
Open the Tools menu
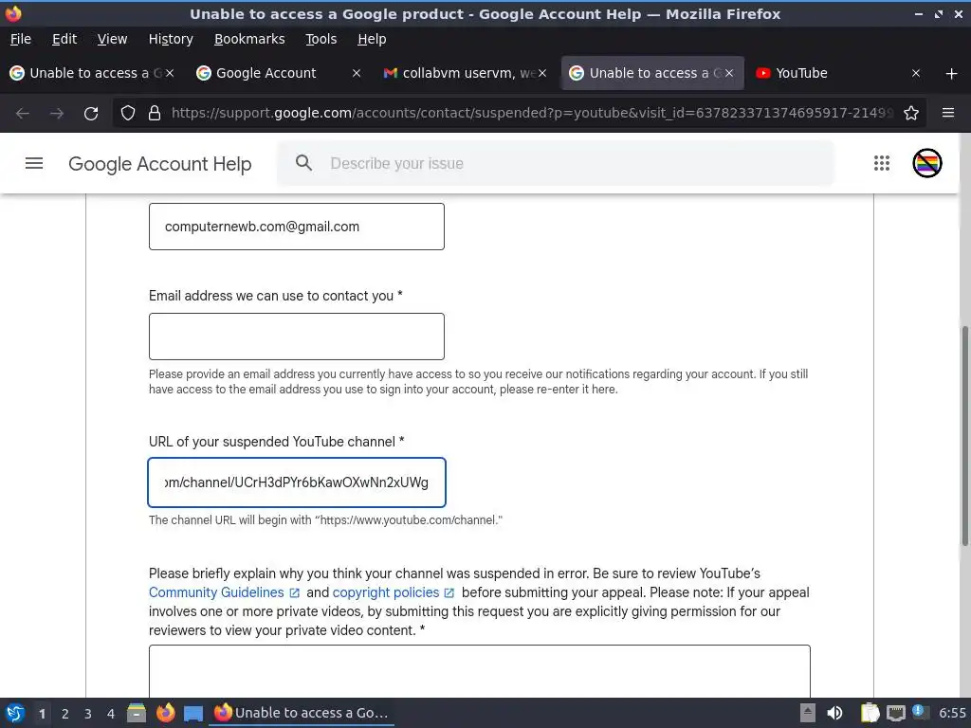click(x=321, y=39)
